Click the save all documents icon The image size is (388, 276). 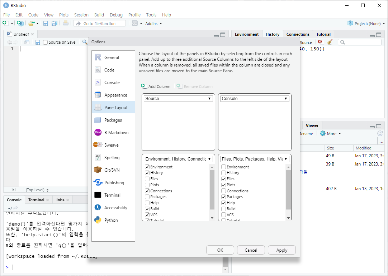(55, 24)
